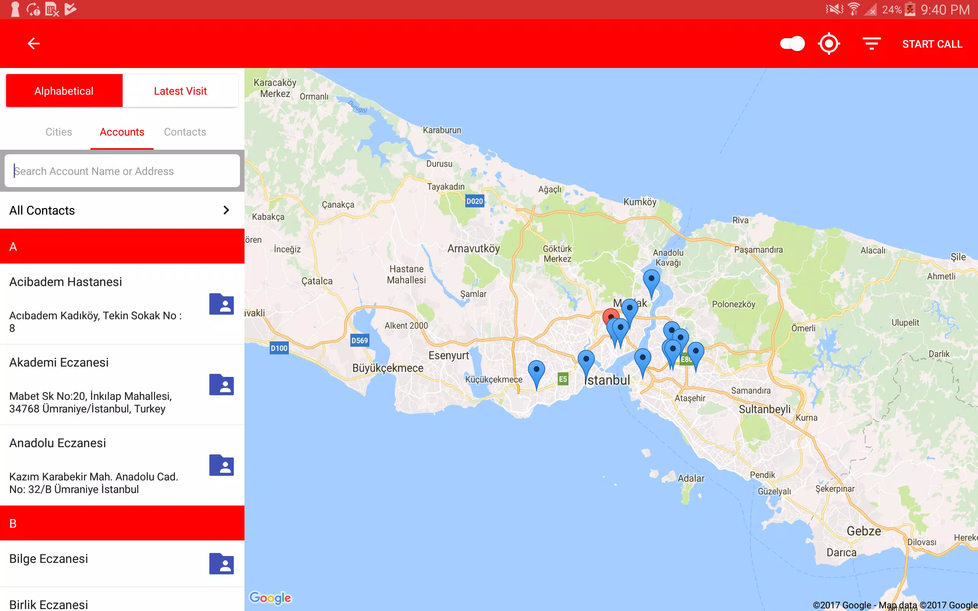Switch to the Cities tab
Image resolution: width=978 pixels, height=611 pixels.
point(58,132)
